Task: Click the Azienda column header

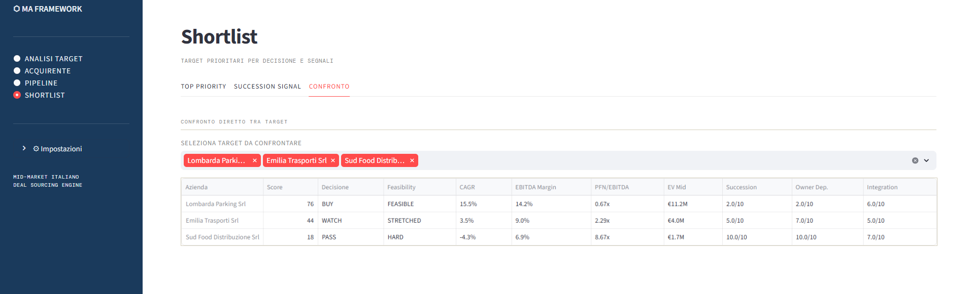Action: pos(196,187)
